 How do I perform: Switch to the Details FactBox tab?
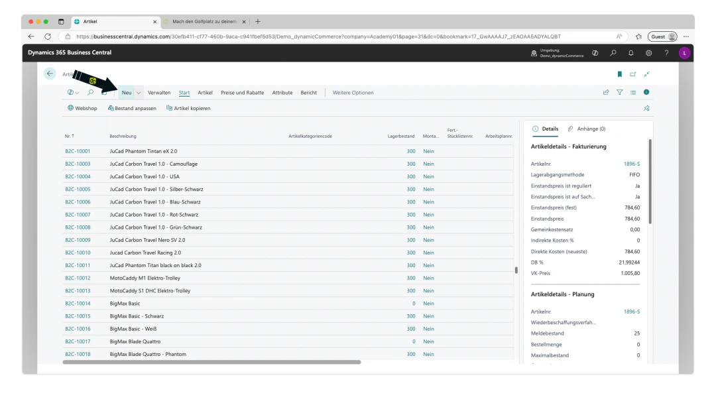(x=545, y=129)
